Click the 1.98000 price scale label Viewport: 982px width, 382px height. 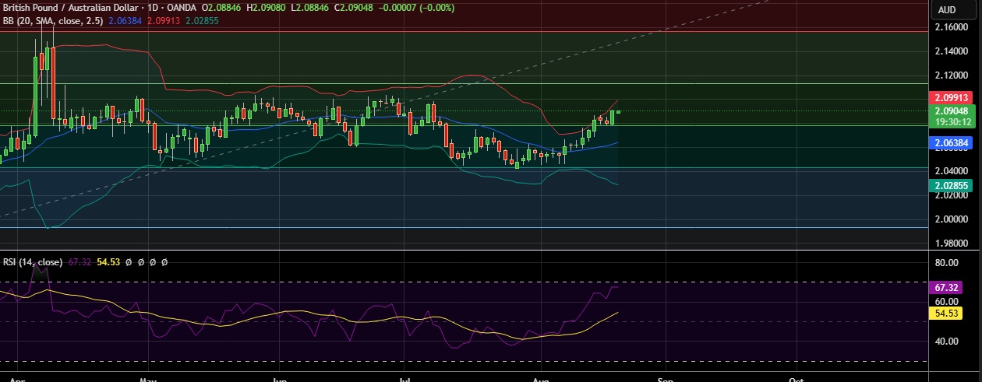pos(952,244)
